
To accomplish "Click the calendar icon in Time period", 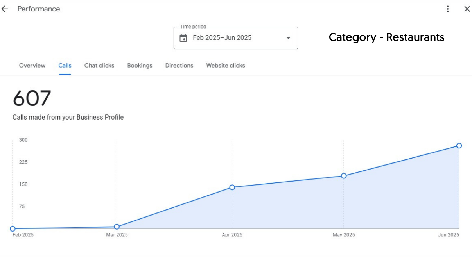I will pos(183,38).
